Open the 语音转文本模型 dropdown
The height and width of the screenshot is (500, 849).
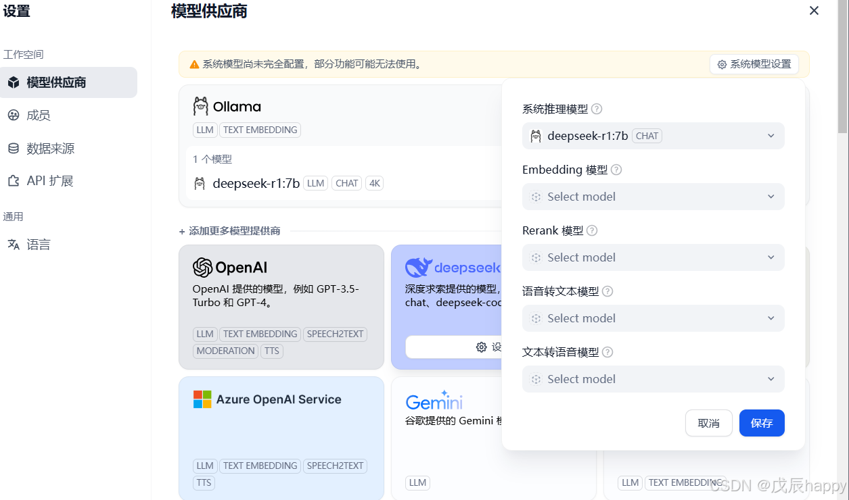click(653, 318)
